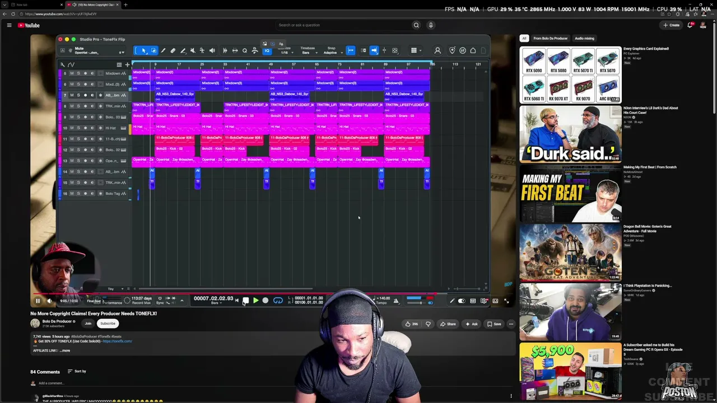Click the YouTube Search input field
The height and width of the screenshot is (403, 717).
[343, 25]
